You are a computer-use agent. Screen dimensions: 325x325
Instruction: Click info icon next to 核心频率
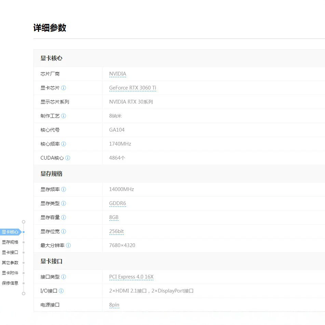pos(64,144)
